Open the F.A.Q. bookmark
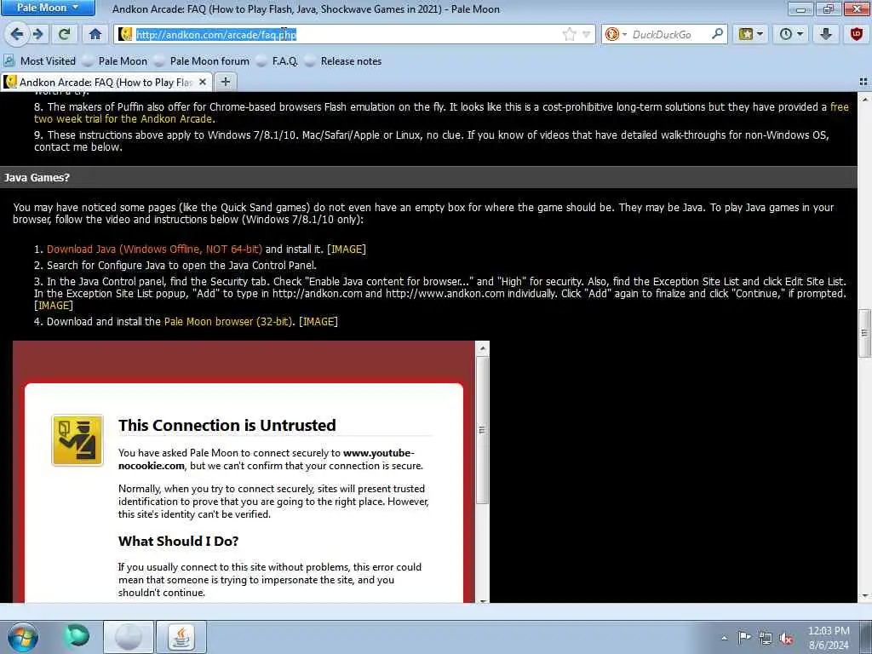This screenshot has width=872, height=654. coord(278,61)
